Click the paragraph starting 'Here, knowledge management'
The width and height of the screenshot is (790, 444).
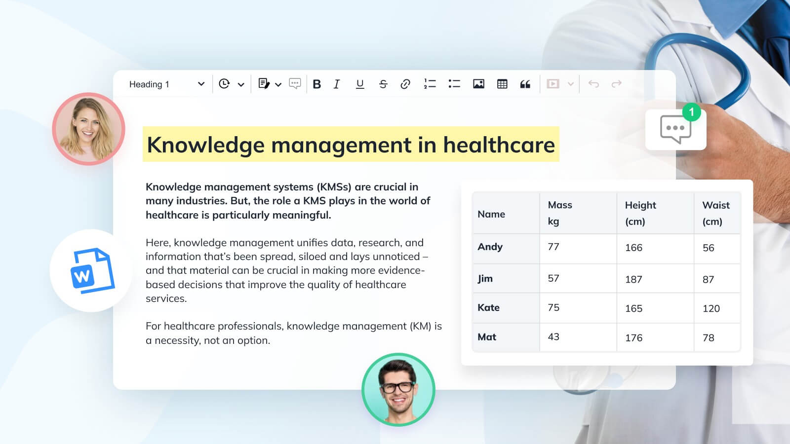[x=287, y=270]
